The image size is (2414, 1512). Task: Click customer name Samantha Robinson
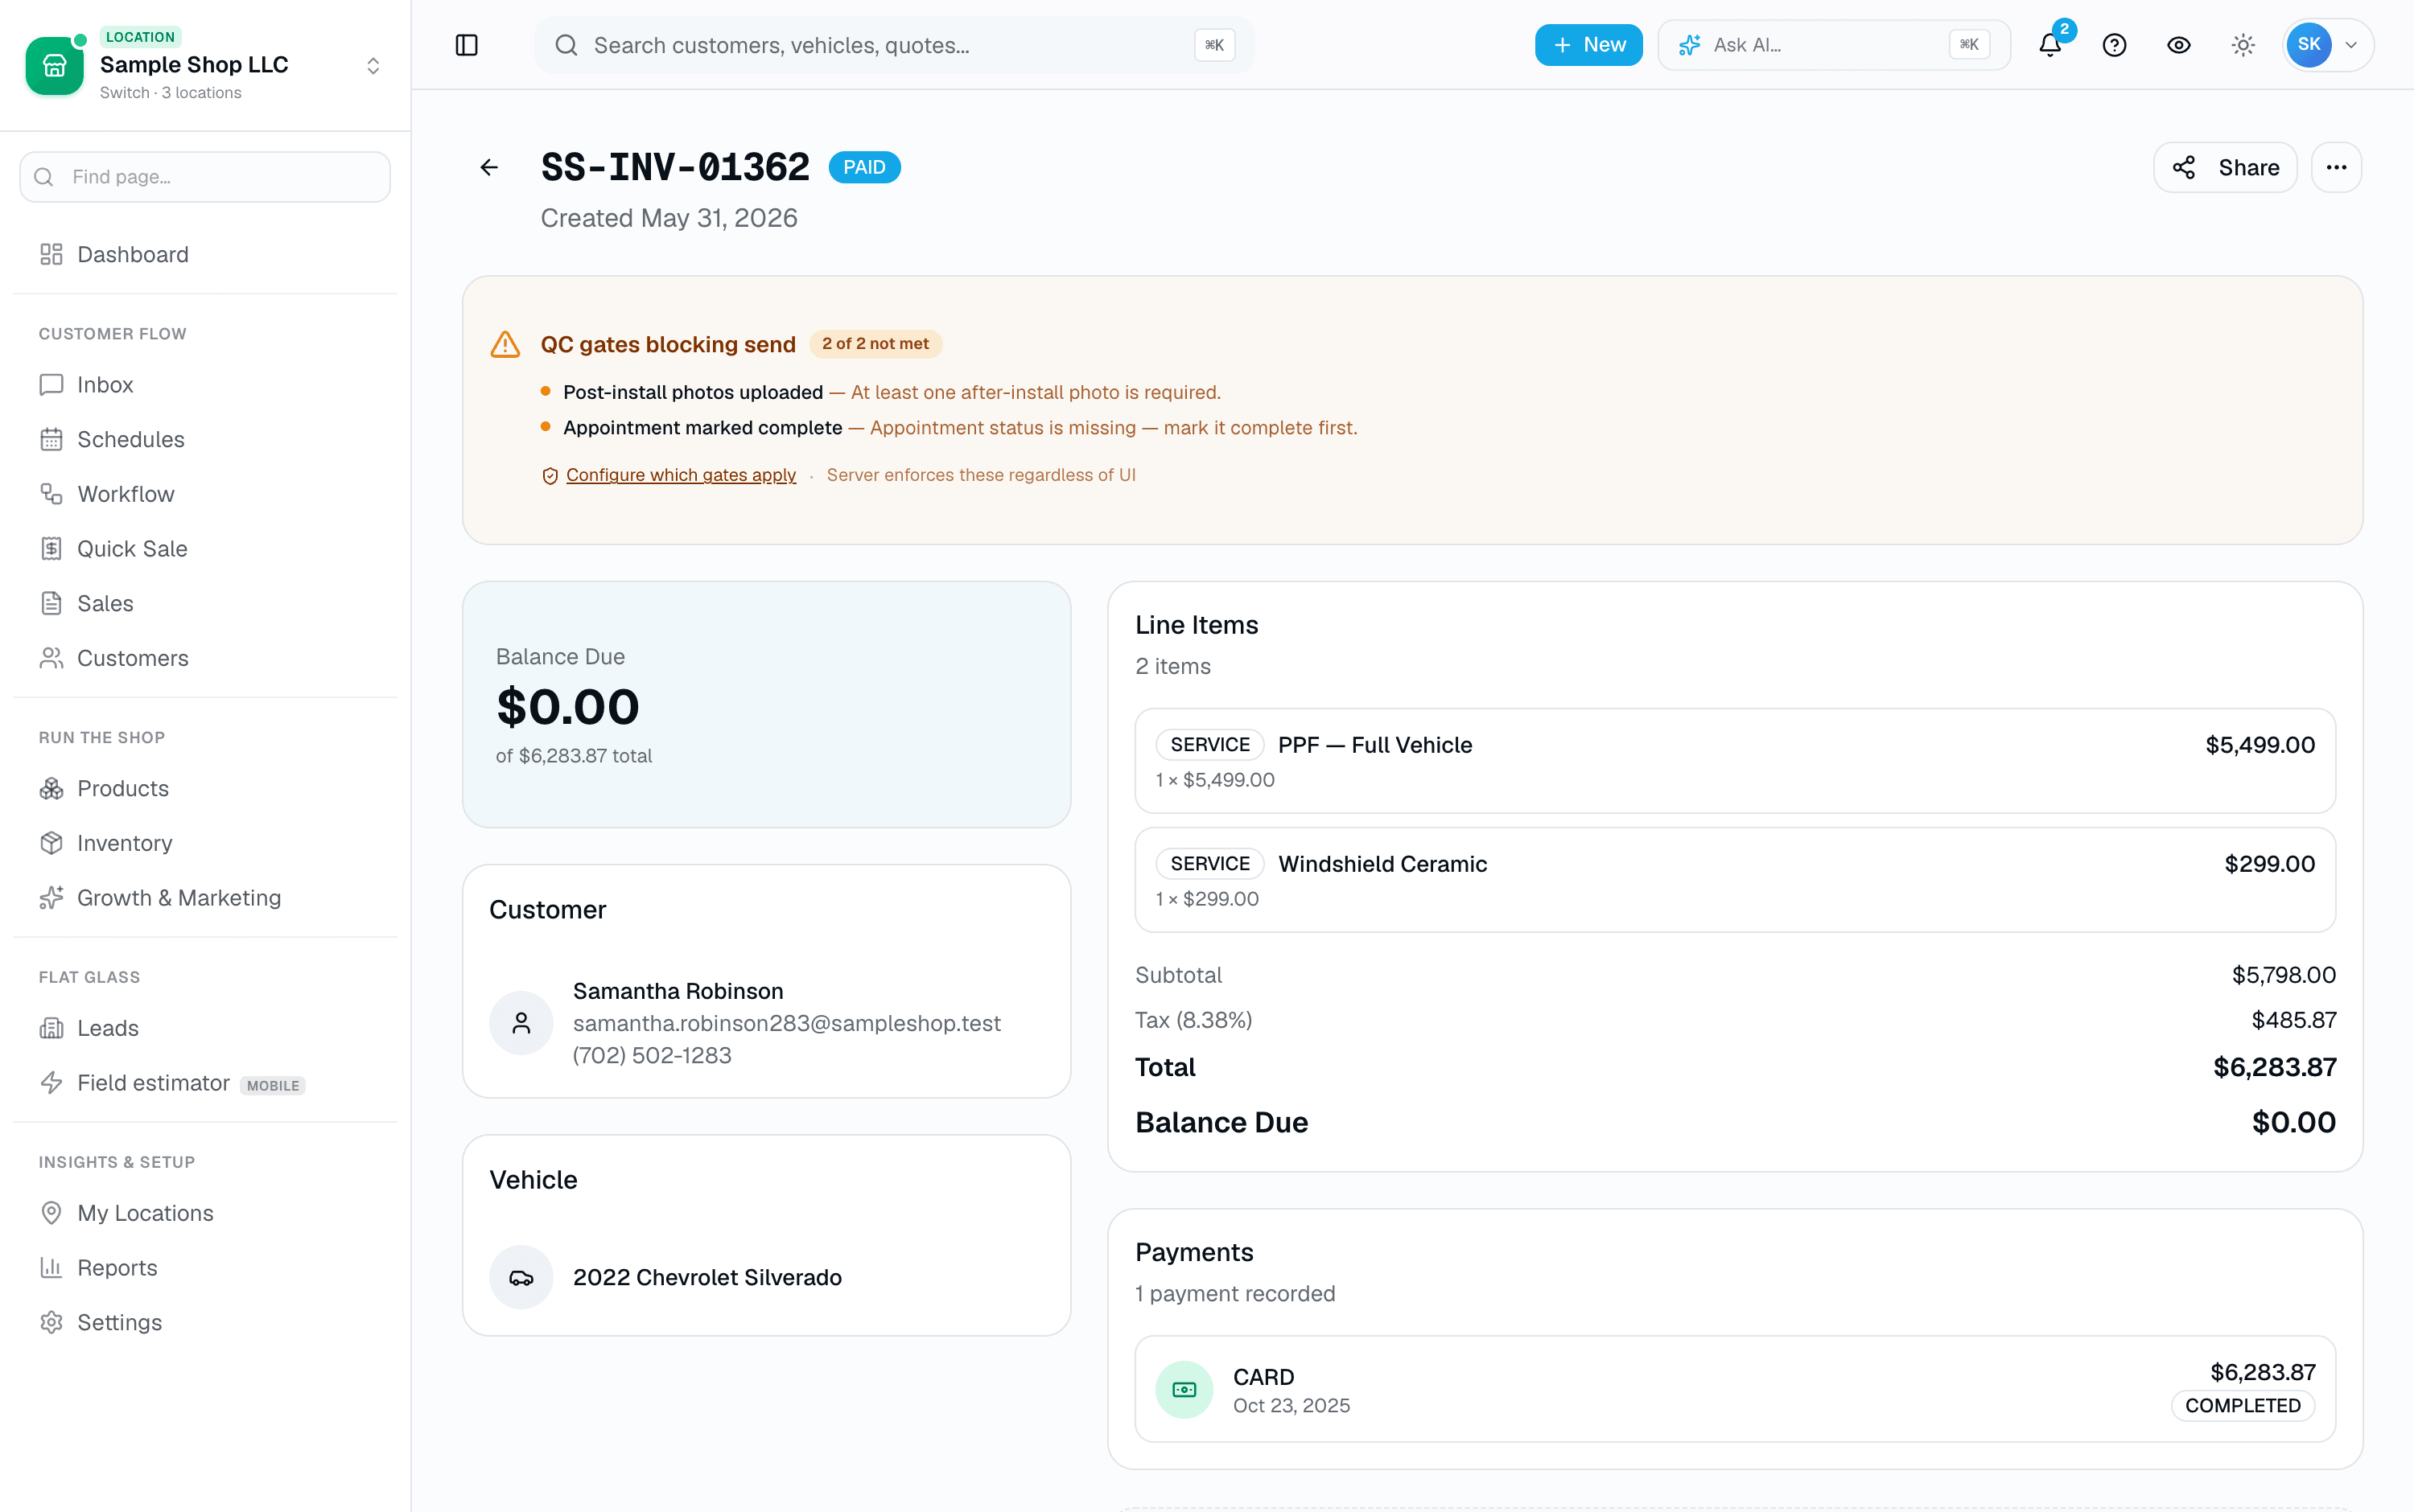[x=678, y=991]
